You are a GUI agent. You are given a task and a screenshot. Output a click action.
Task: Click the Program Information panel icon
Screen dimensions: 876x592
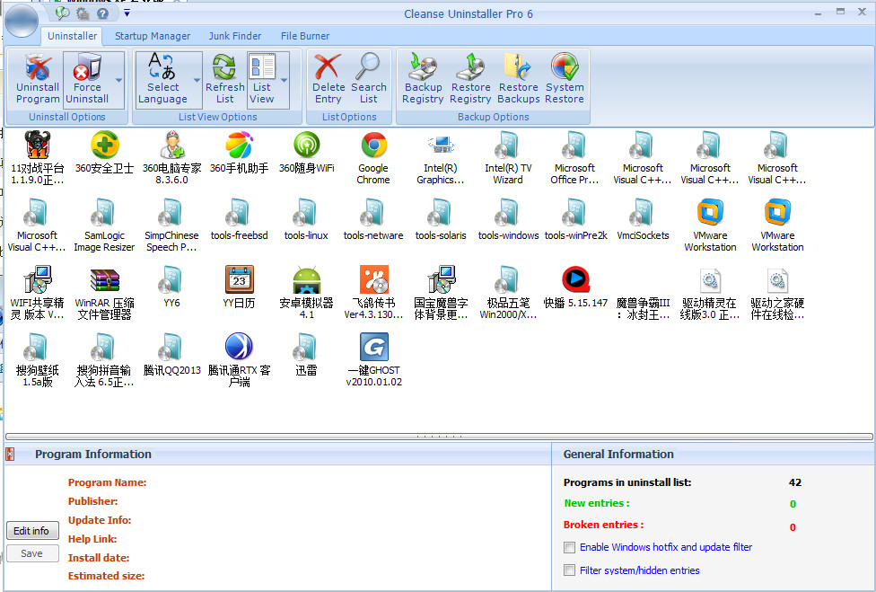10,455
